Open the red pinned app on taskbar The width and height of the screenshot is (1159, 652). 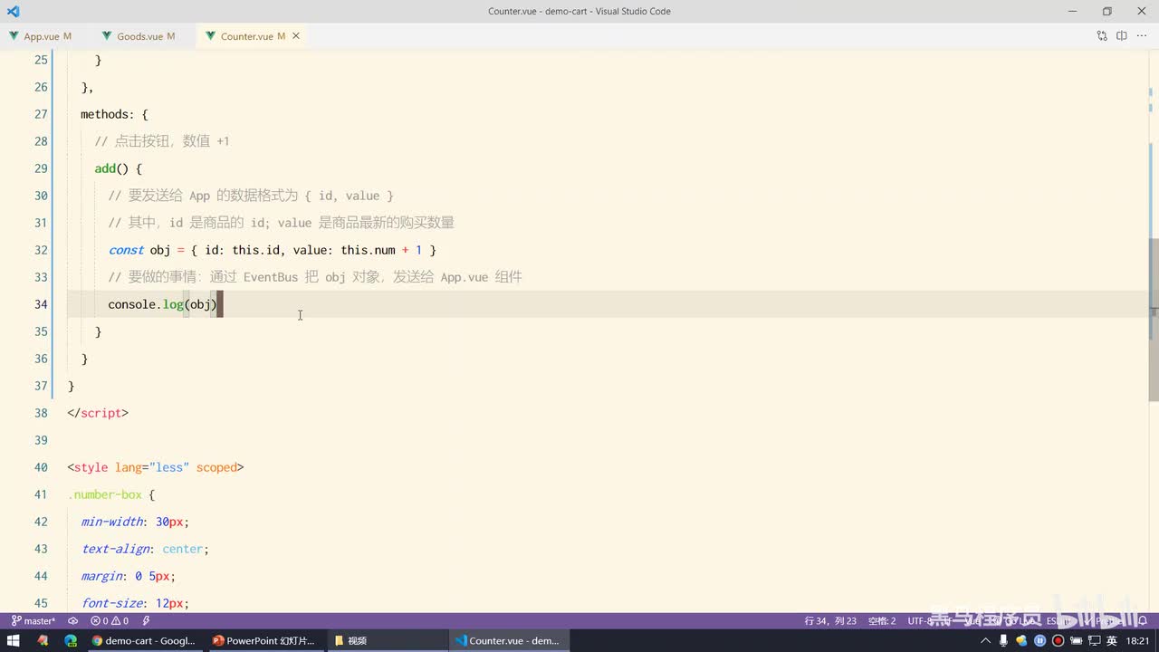coord(43,640)
